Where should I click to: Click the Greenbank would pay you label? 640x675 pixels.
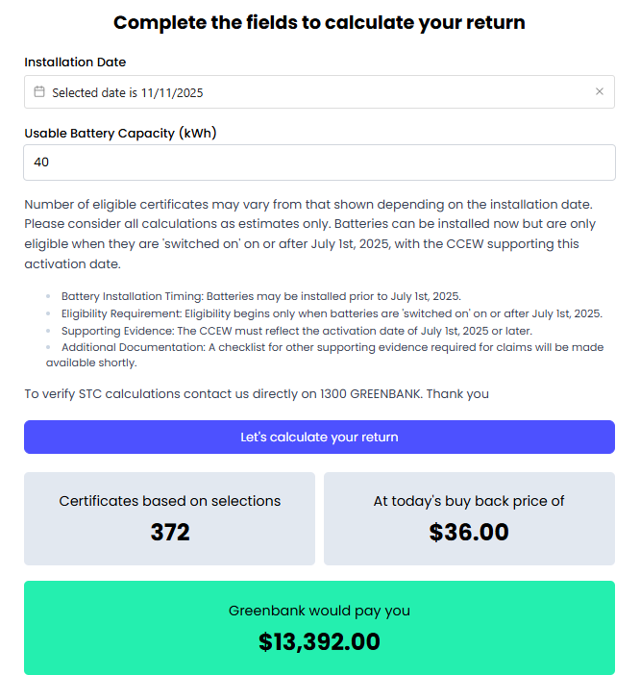pyautogui.click(x=319, y=611)
